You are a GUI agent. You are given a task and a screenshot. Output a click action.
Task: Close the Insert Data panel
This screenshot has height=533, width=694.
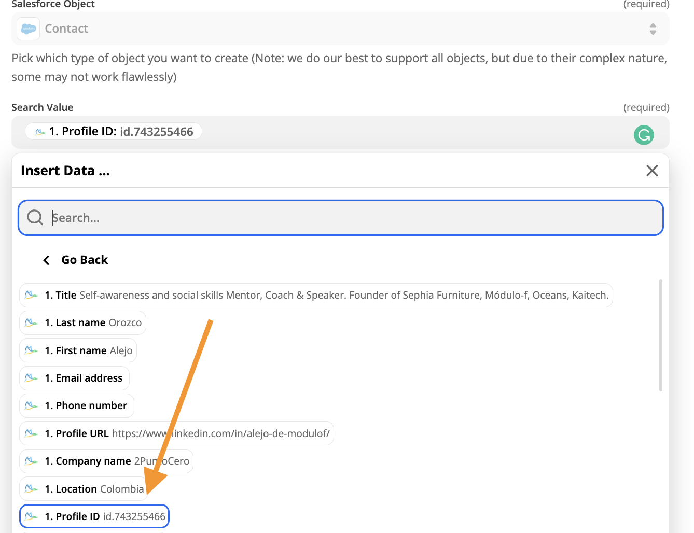coord(652,171)
